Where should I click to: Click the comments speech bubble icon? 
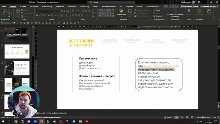[166, 6]
